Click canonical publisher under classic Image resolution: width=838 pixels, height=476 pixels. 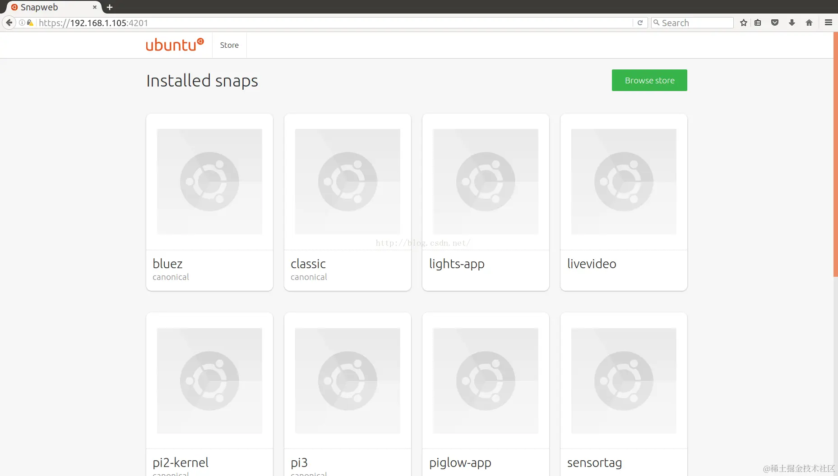pos(309,277)
